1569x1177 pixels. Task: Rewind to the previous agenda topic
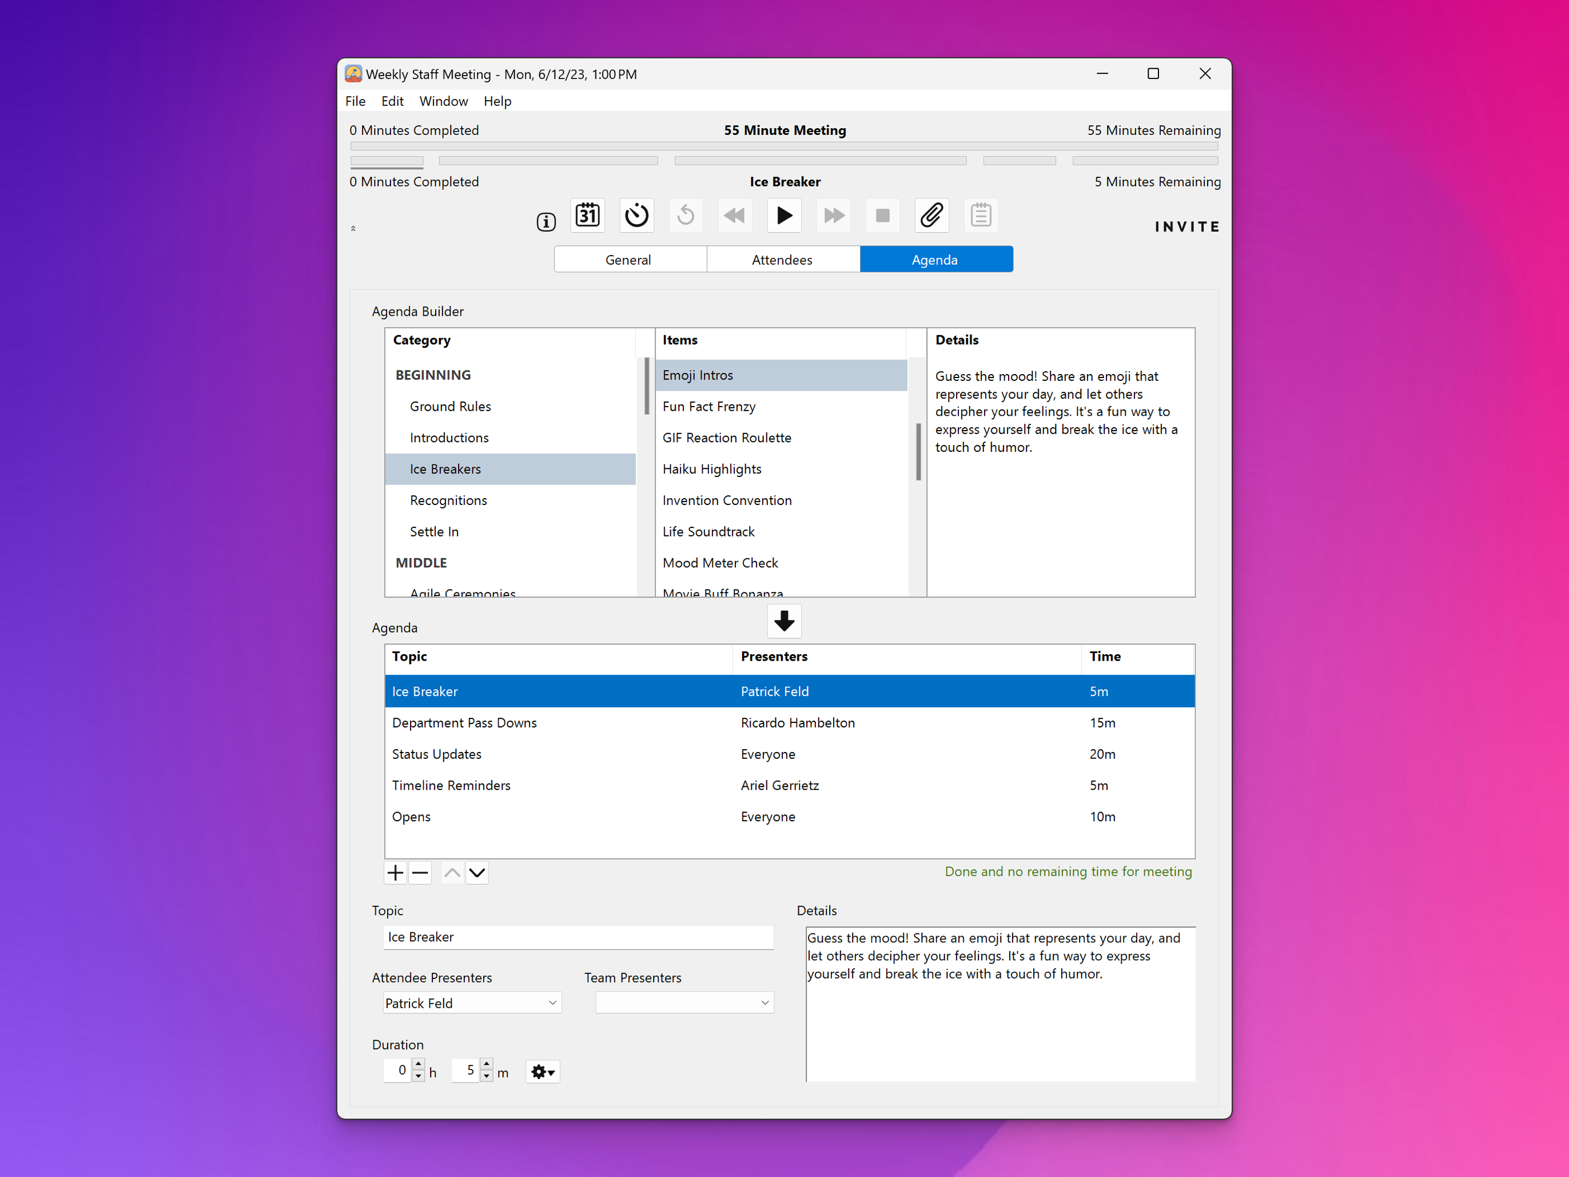(x=734, y=215)
